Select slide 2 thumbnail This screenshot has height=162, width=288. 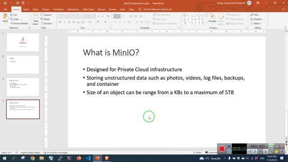[x=23, y=65]
